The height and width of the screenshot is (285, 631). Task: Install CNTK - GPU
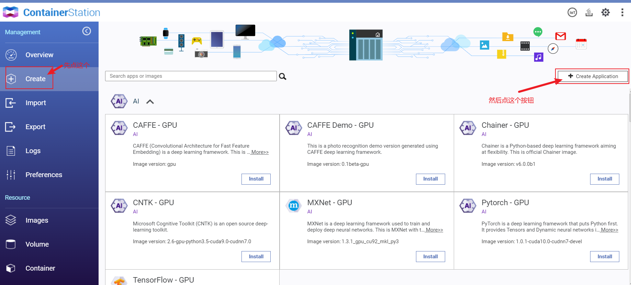(x=256, y=257)
